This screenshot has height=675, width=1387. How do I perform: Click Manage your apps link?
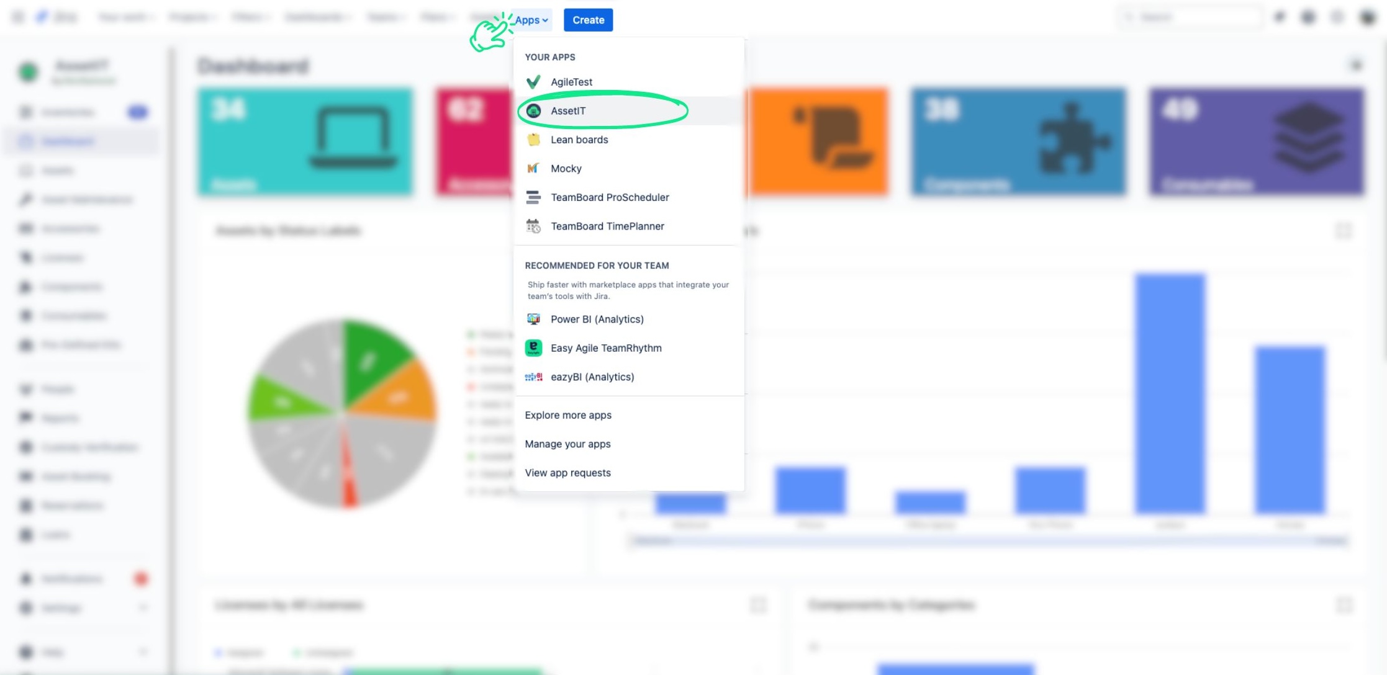click(567, 444)
